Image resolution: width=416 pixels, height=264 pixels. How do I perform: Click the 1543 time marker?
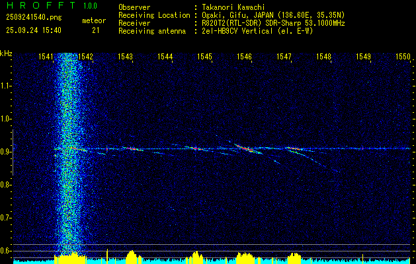[x=125, y=57]
